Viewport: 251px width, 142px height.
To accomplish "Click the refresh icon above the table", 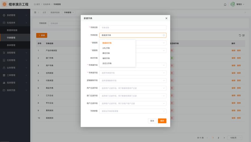I will click(x=240, y=35).
